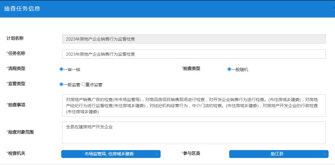Click the 计划名称 disabled field
335x165 pixels.
(x=194, y=39)
